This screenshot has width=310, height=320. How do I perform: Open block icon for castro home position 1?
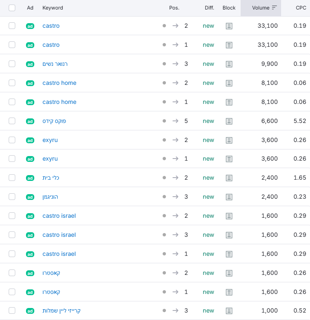click(x=229, y=102)
